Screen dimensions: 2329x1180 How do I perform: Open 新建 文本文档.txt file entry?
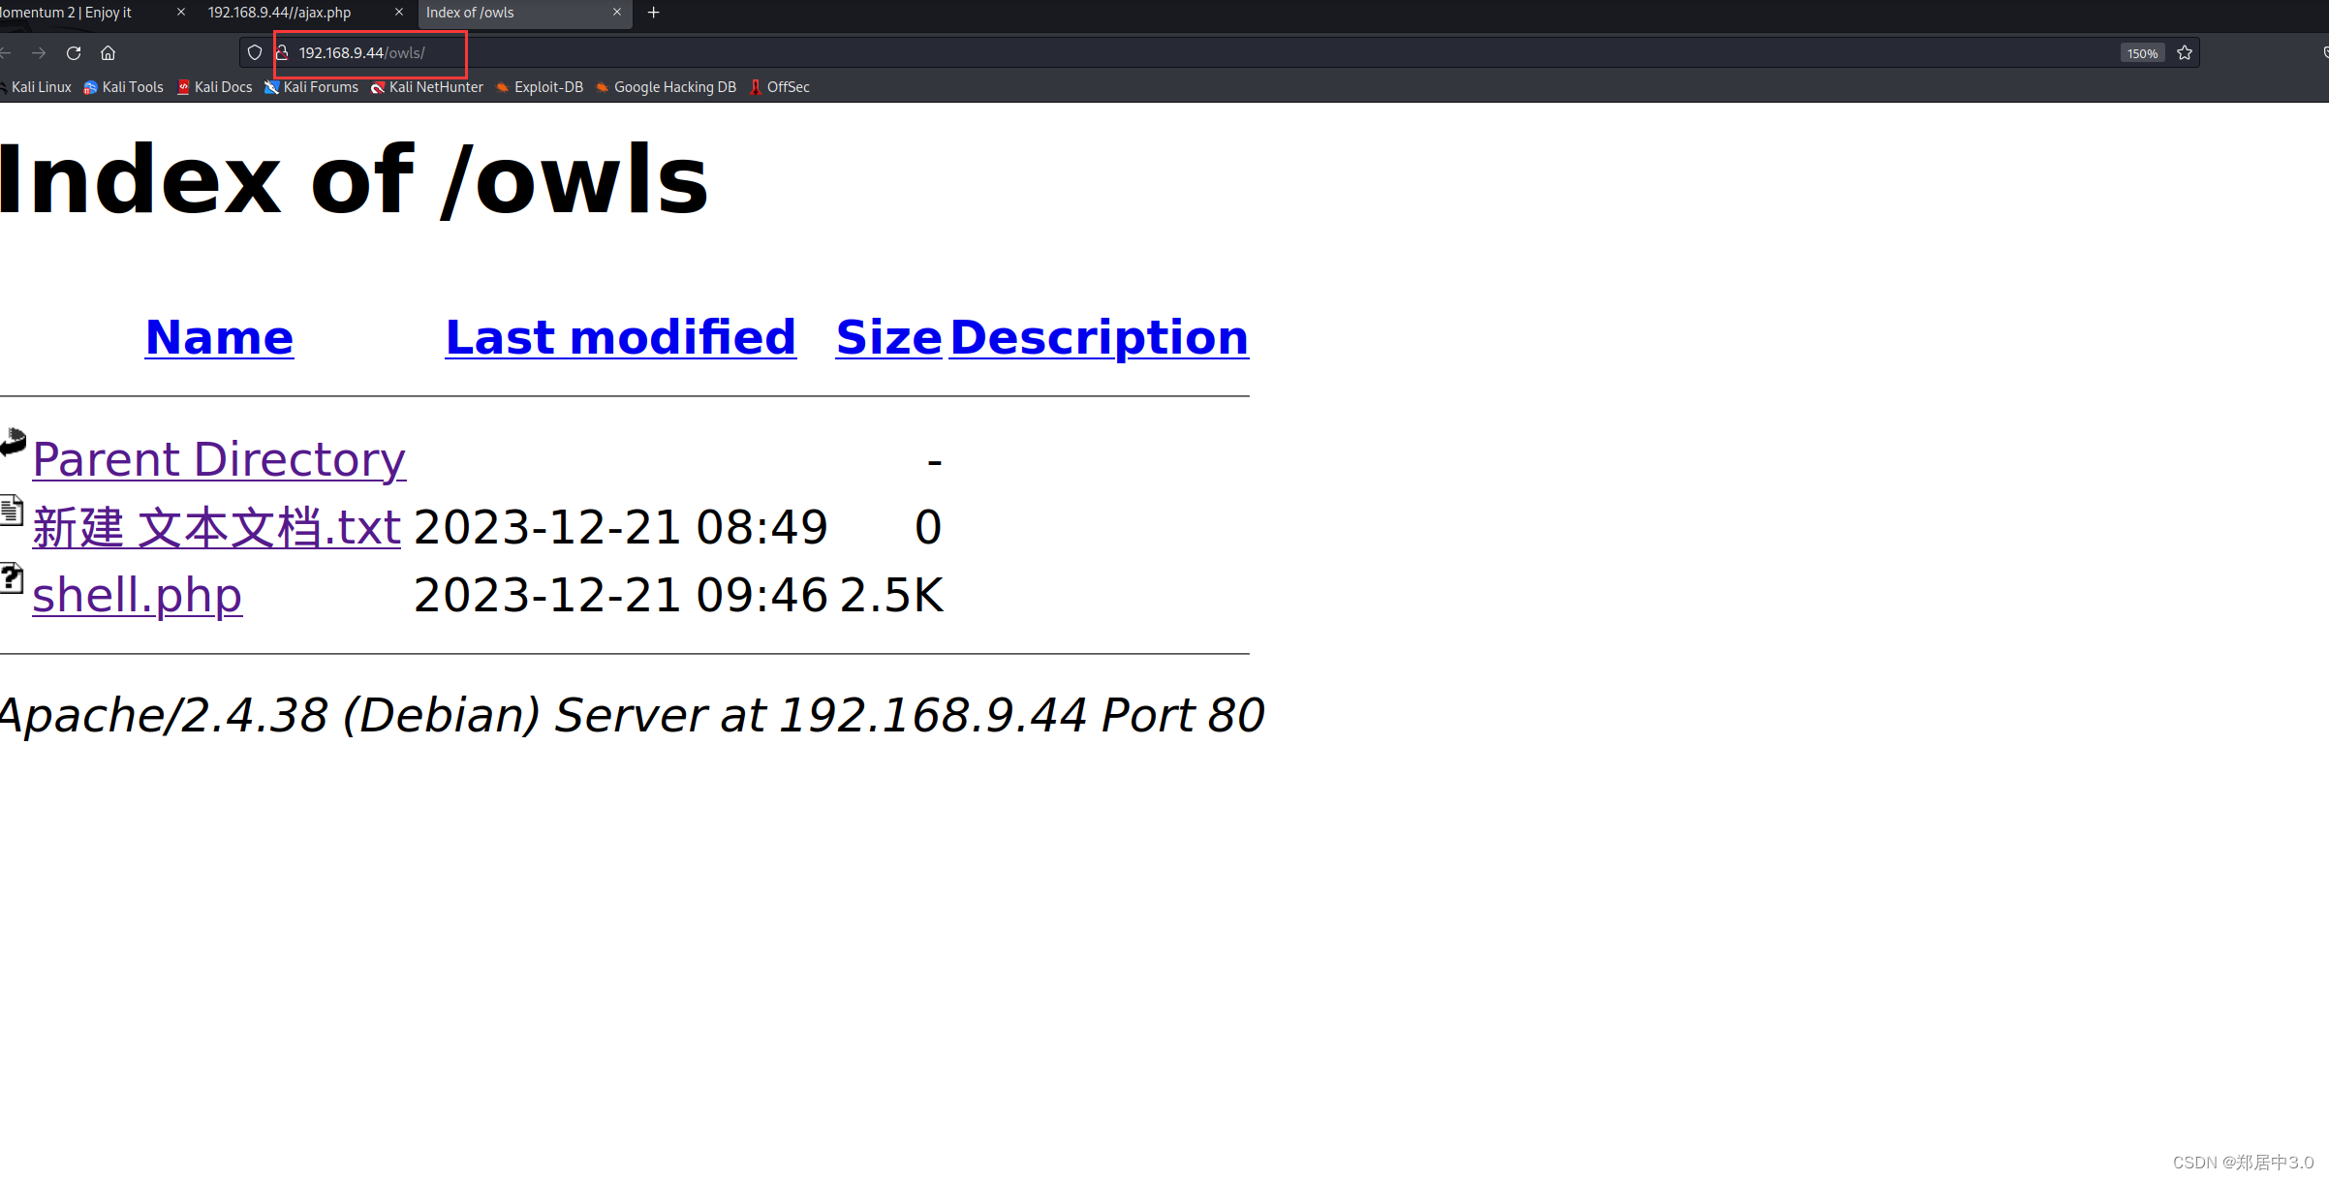point(217,527)
